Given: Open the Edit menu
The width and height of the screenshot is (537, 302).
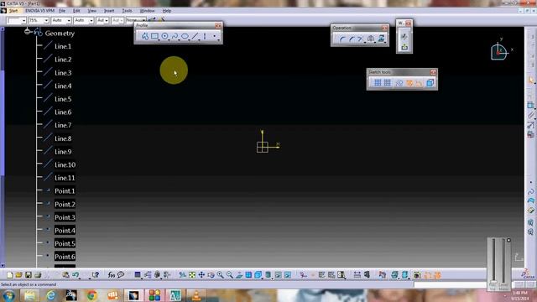Looking at the screenshot, I should tap(76, 11).
